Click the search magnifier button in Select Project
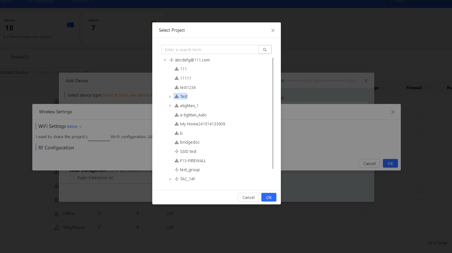Image resolution: width=452 pixels, height=253 pixels. [265, 50]
